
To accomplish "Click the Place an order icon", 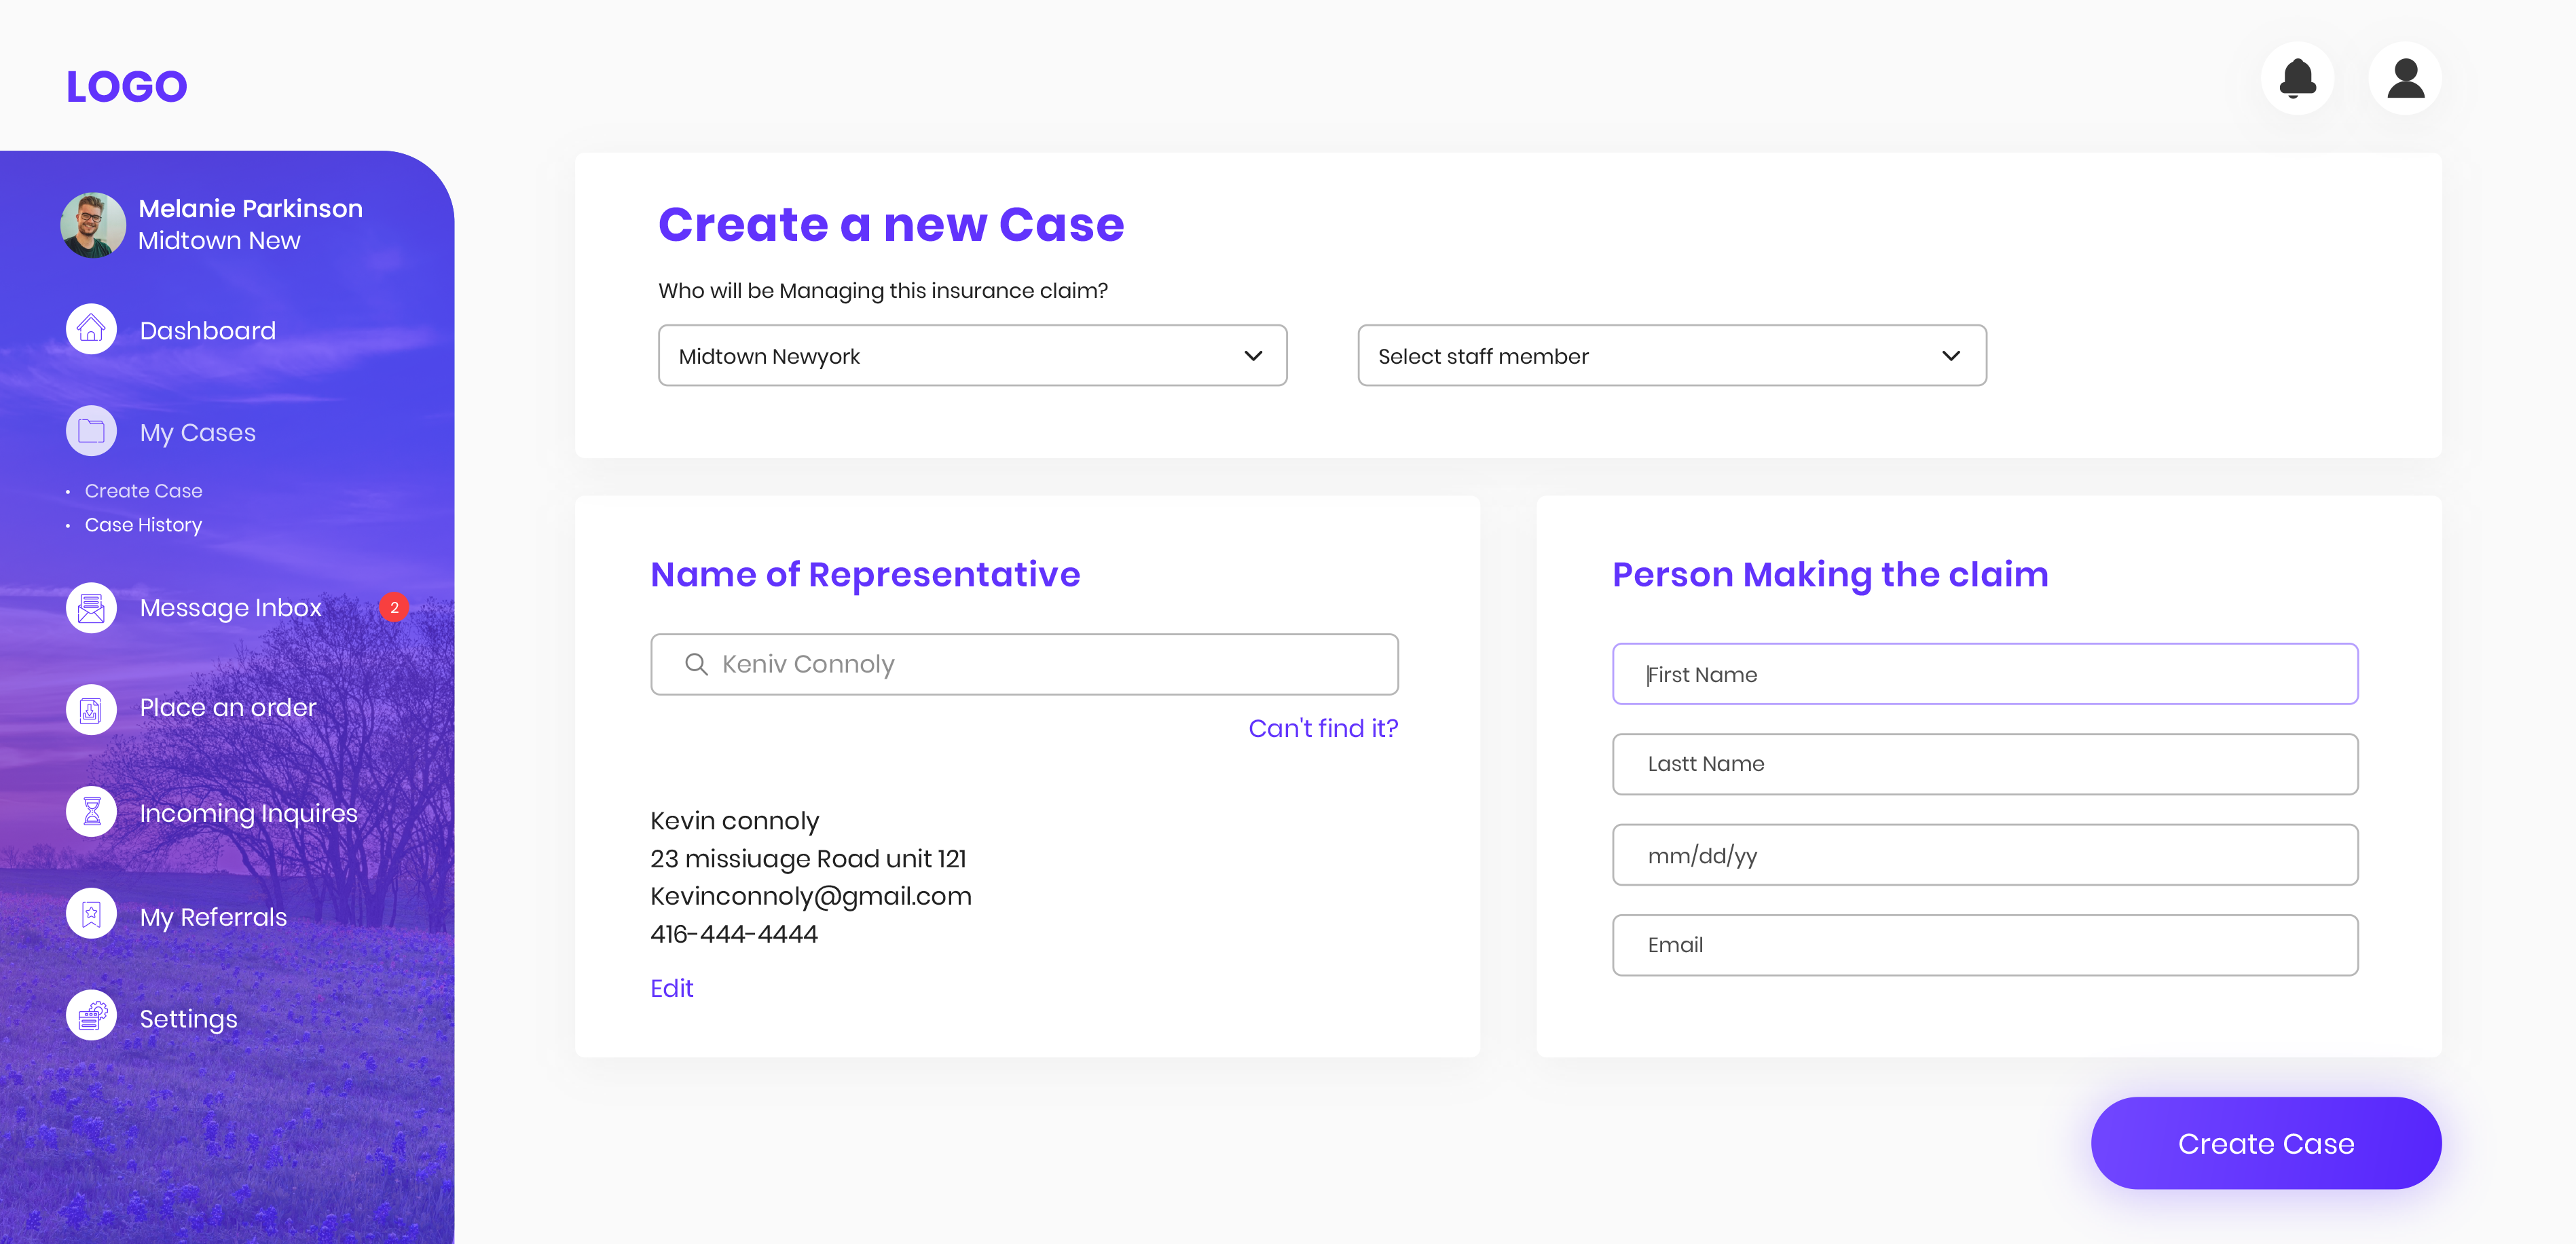I will (91, 709).
